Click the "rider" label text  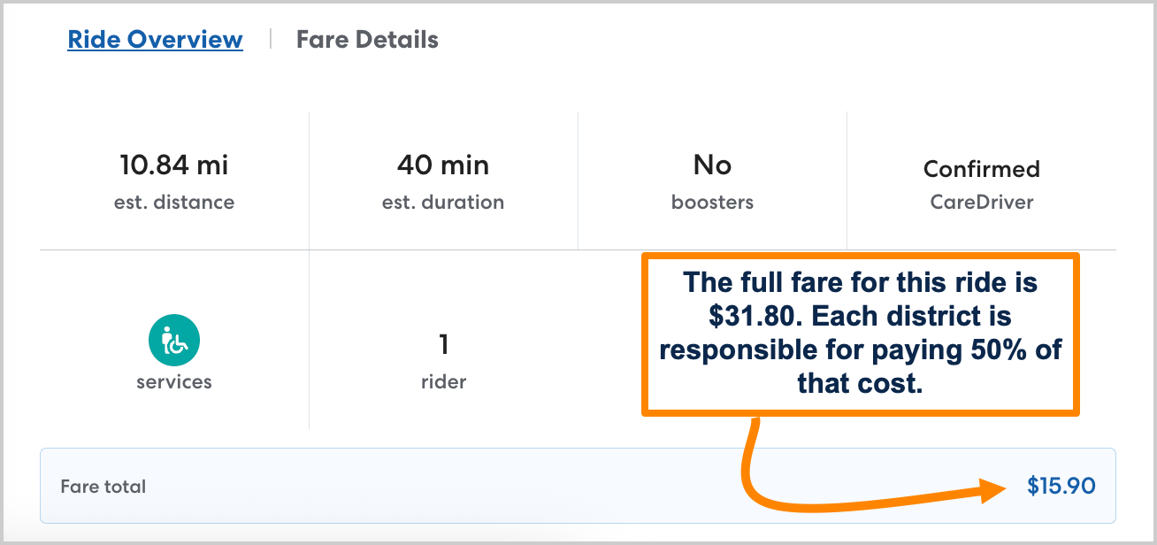click(x=443, y=382)
